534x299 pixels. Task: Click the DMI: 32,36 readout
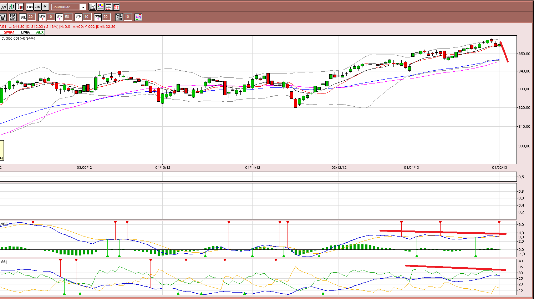[x=106, y=27]
